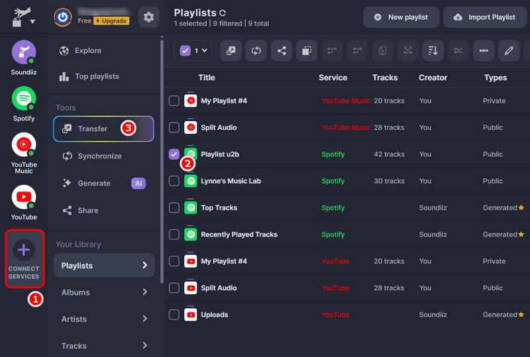The height and width of the screenshot is (357, 530).
Task: Expand the Albums library chevron
Action: point(144,291)
